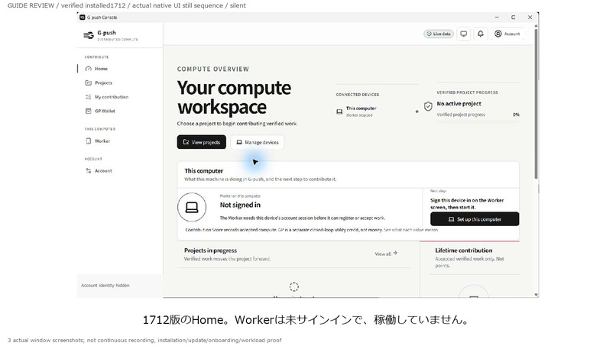Click Set up this computer button

(x=475, y=219)
